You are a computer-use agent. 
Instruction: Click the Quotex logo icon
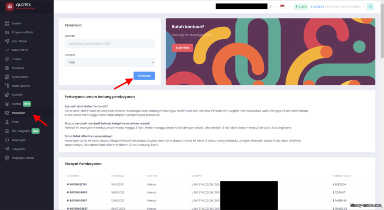click(x=10, y=6)
